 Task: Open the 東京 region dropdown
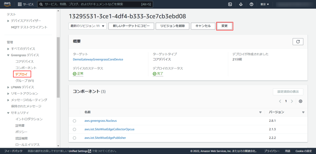(x=265, y=4)
